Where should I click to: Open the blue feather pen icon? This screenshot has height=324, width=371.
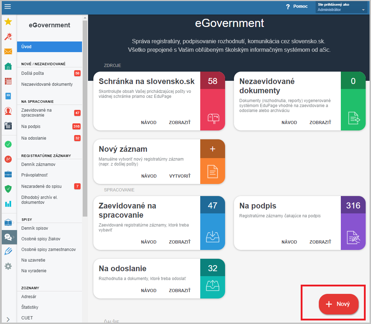point(8,251)
